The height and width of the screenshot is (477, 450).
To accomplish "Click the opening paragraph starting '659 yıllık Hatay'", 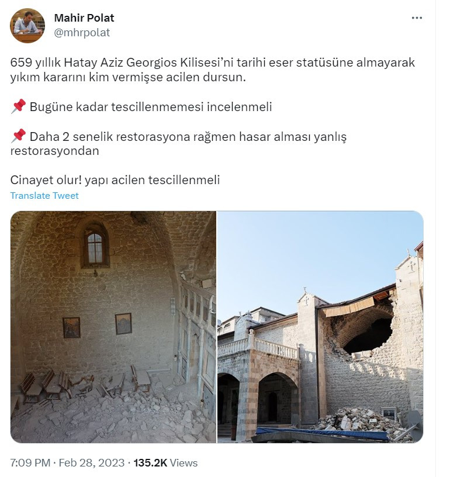I will pos(213,70).
